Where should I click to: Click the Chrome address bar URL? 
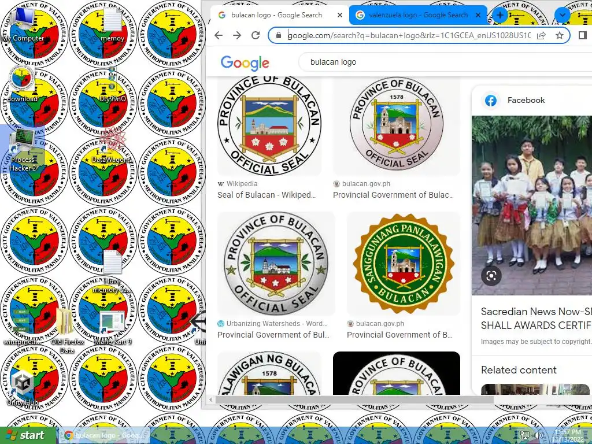tap(409, 35)
